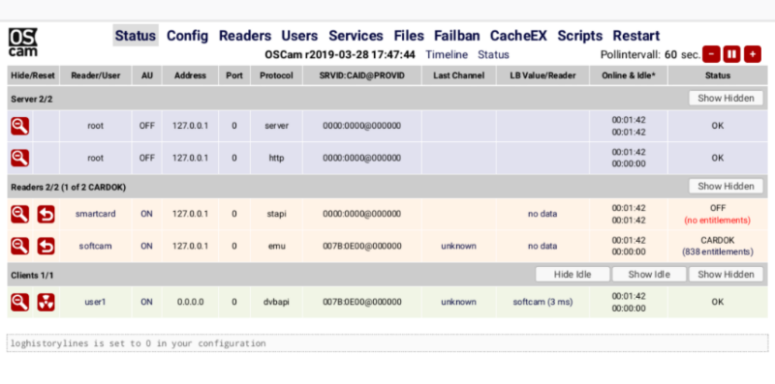Restart the softcam reader
This screenshot has width=775, height=384.
[46, 246]
